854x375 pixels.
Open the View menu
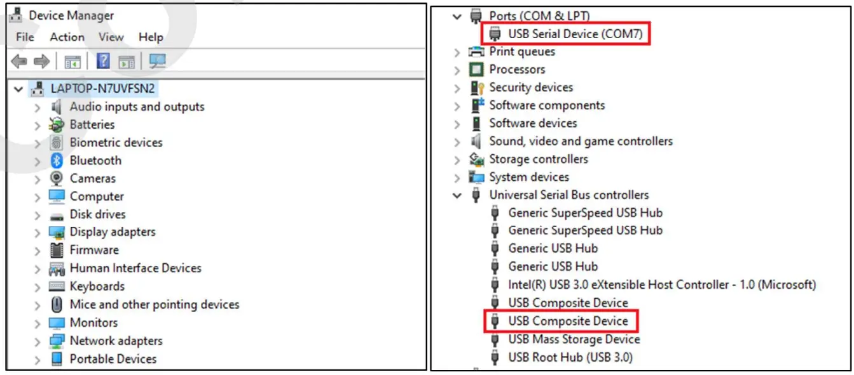(110, 37)
